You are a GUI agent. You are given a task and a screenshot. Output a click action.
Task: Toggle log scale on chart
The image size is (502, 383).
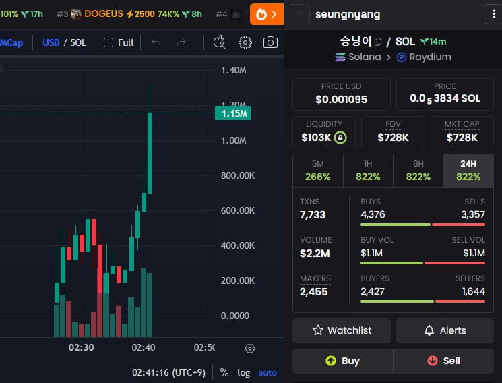click(244, 372)
